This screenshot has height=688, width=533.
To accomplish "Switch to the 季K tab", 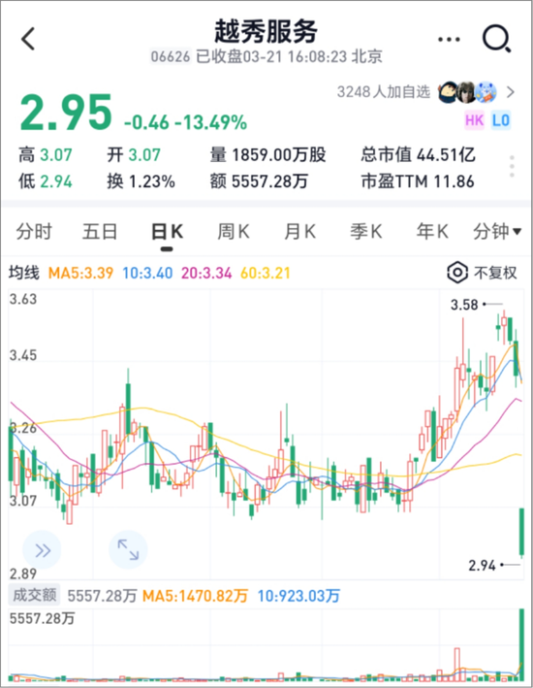I will [x=366, y=232].
